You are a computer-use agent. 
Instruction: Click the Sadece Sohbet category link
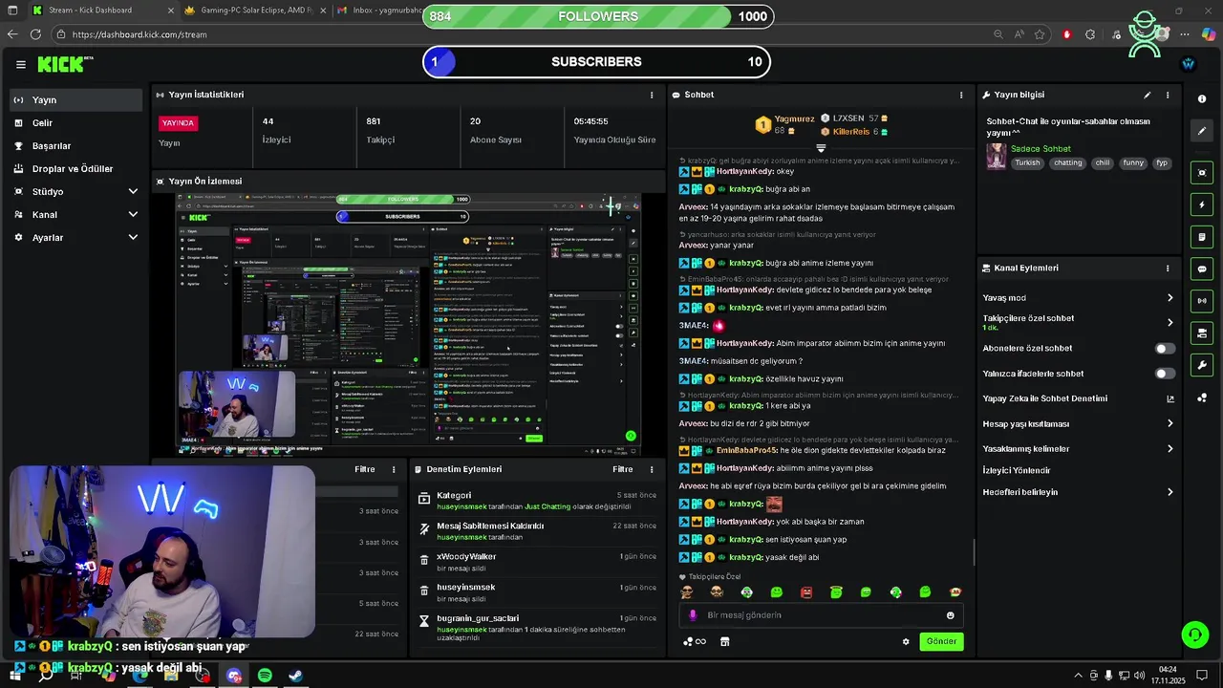[1041, 149]
